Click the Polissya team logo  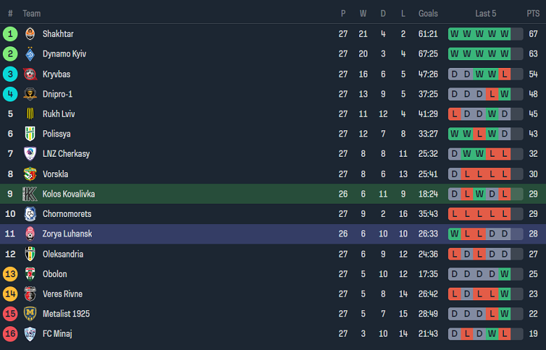(30, 134)
